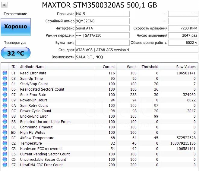Screen dimensions: 199x171
Task: Click status icon for End-to-End Error
Action: [x=5, y=116]
